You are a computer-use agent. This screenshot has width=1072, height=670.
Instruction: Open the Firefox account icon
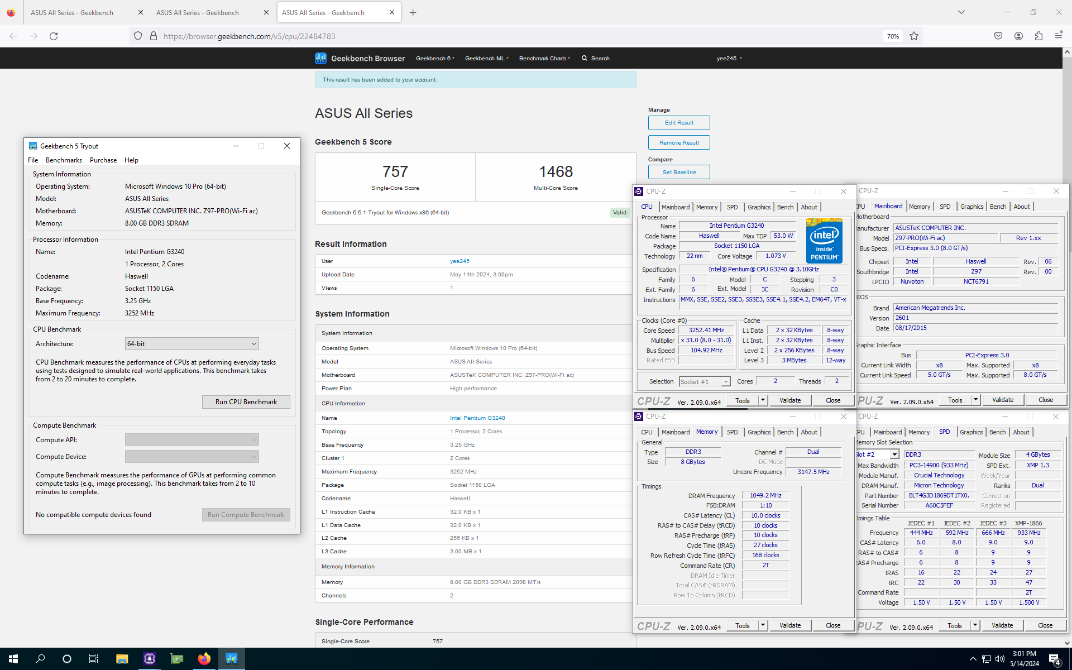[x=1018, y=36]
